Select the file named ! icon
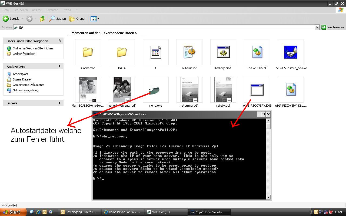 coord(155,52)
